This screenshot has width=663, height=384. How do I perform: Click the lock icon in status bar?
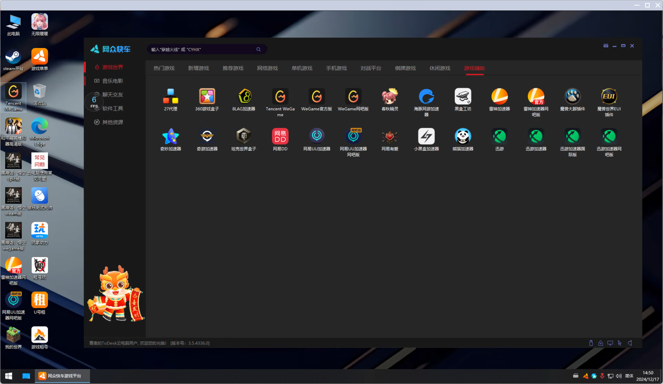(601, 343)
